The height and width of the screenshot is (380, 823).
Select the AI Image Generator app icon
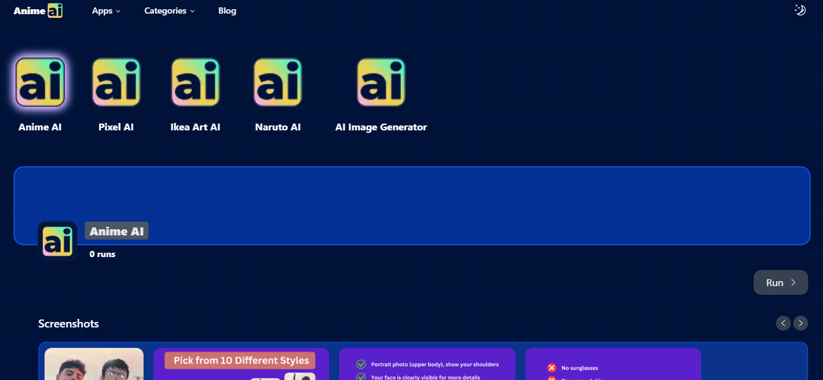click(381, 82)
